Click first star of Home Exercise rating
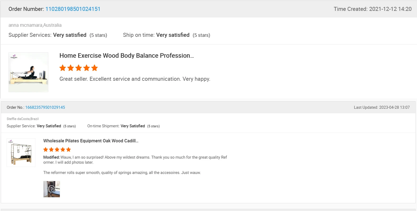417x211 pixels. click(x=63, y=68)
